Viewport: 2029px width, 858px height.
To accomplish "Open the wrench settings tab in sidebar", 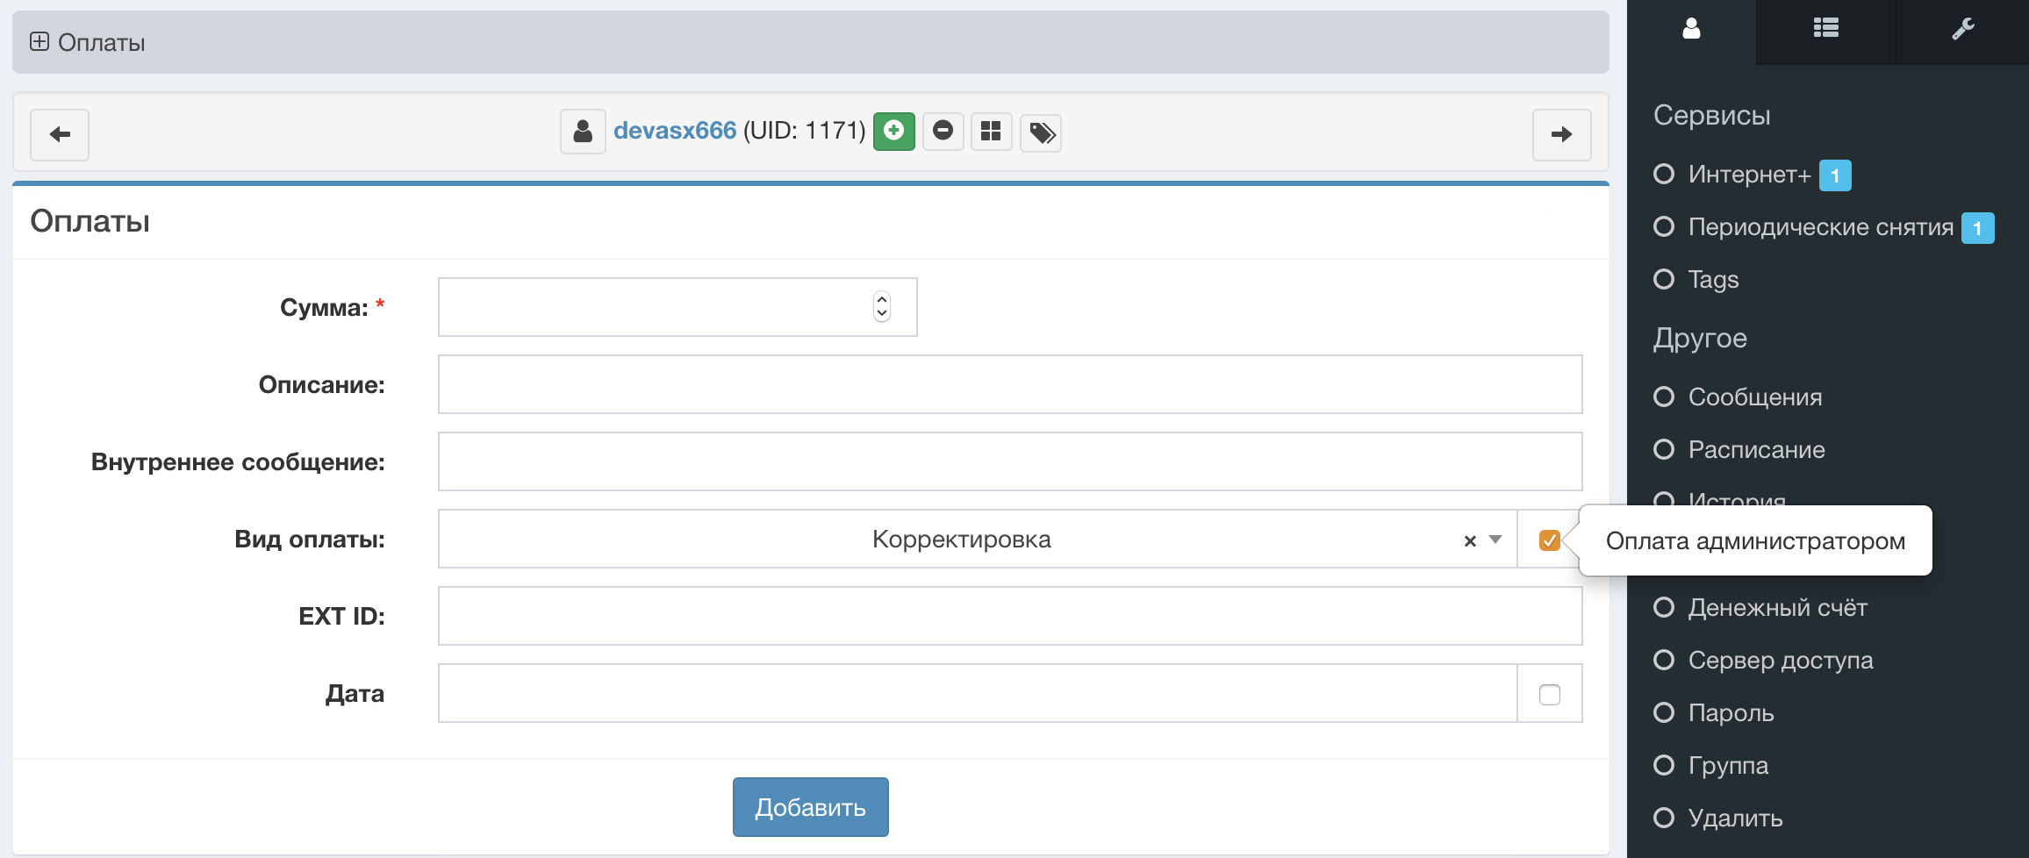I will (x=1962, y=30).
